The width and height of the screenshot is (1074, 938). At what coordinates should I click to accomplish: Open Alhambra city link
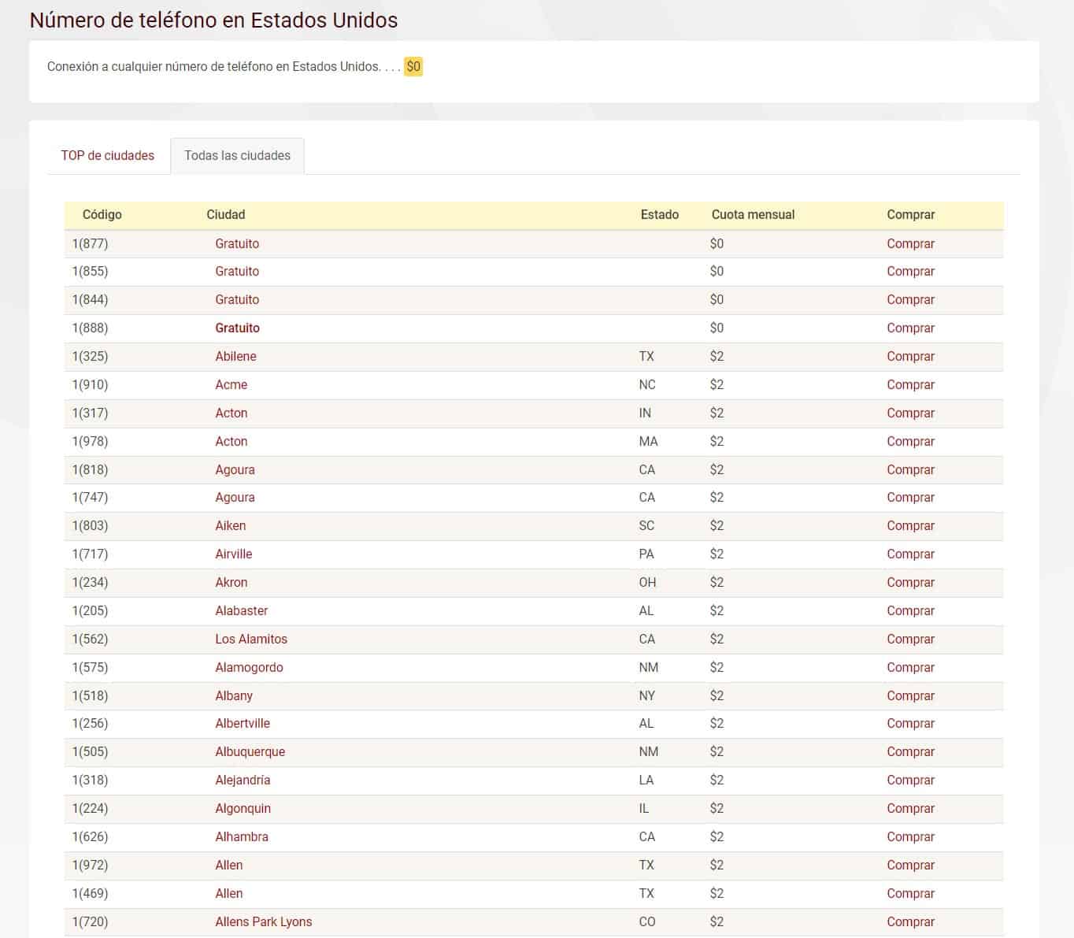242,836
